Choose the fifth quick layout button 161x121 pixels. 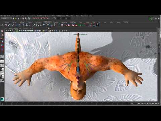tap(2, 77)
